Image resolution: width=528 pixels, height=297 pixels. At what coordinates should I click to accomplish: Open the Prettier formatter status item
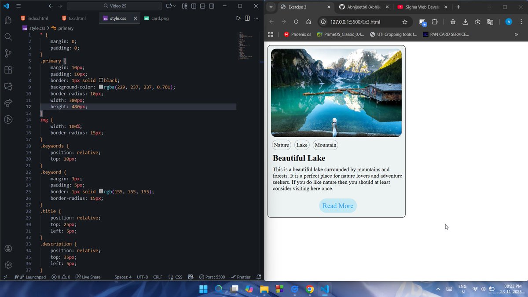pyautogui.click(x=242, y=277)
